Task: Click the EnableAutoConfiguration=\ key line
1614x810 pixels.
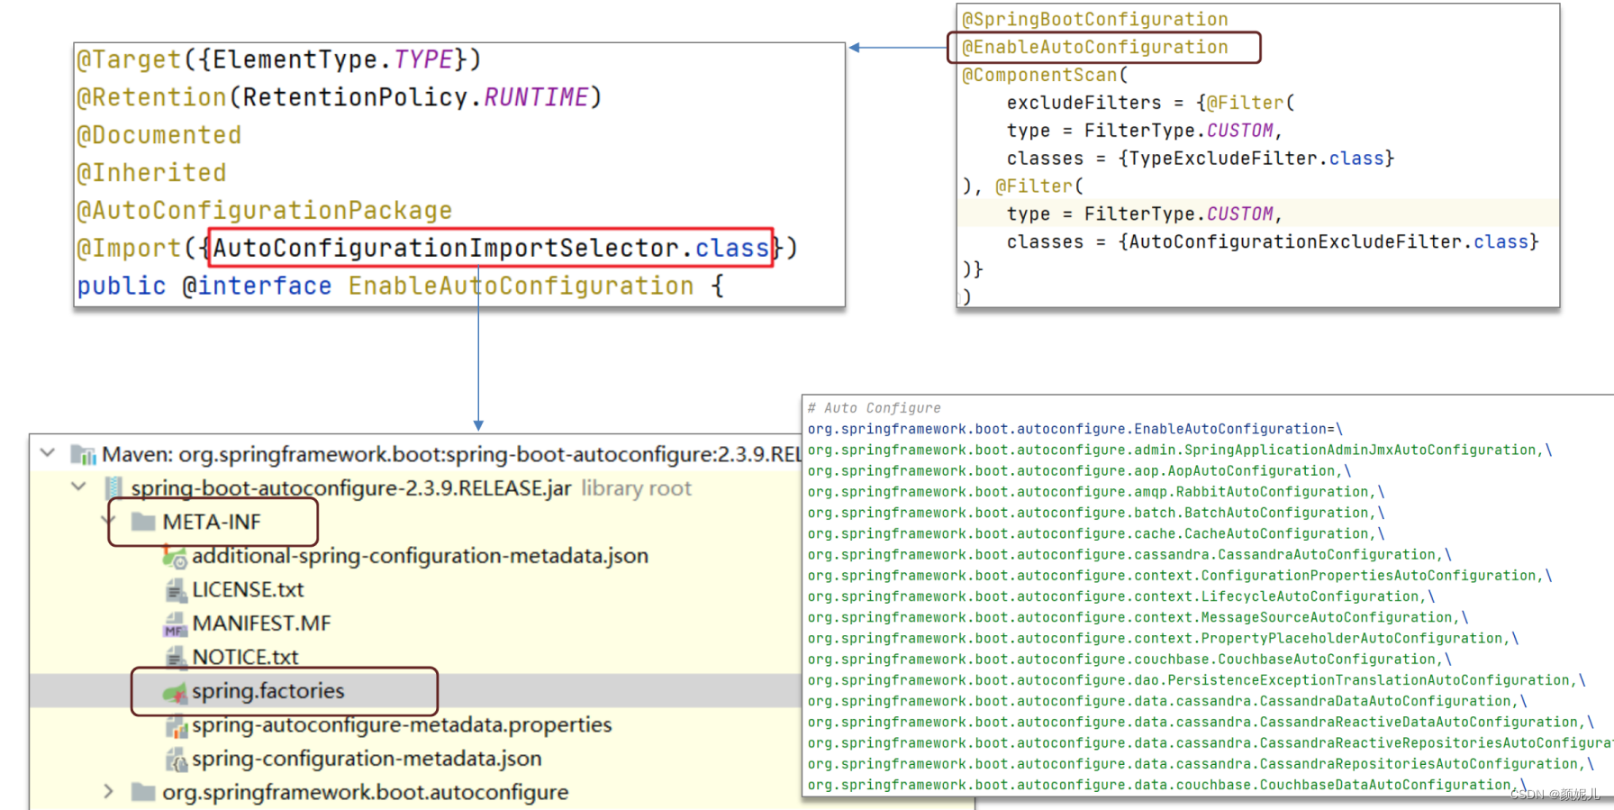Action: click(1075, 429)
